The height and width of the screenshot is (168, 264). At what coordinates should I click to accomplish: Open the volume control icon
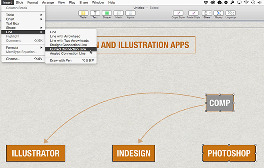260,2
